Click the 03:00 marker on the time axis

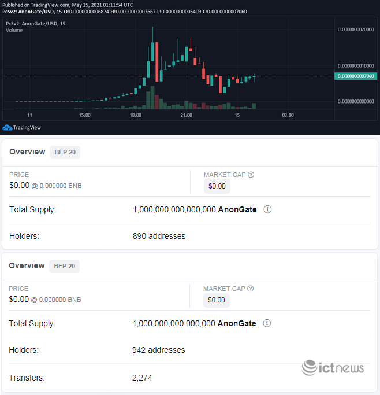click(288, 115)
